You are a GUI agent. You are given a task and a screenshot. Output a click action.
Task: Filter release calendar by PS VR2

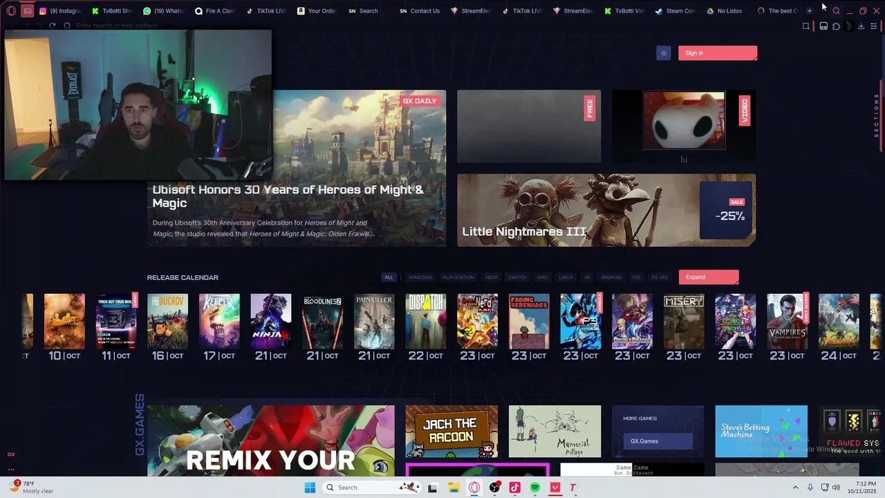click(660, 277)
